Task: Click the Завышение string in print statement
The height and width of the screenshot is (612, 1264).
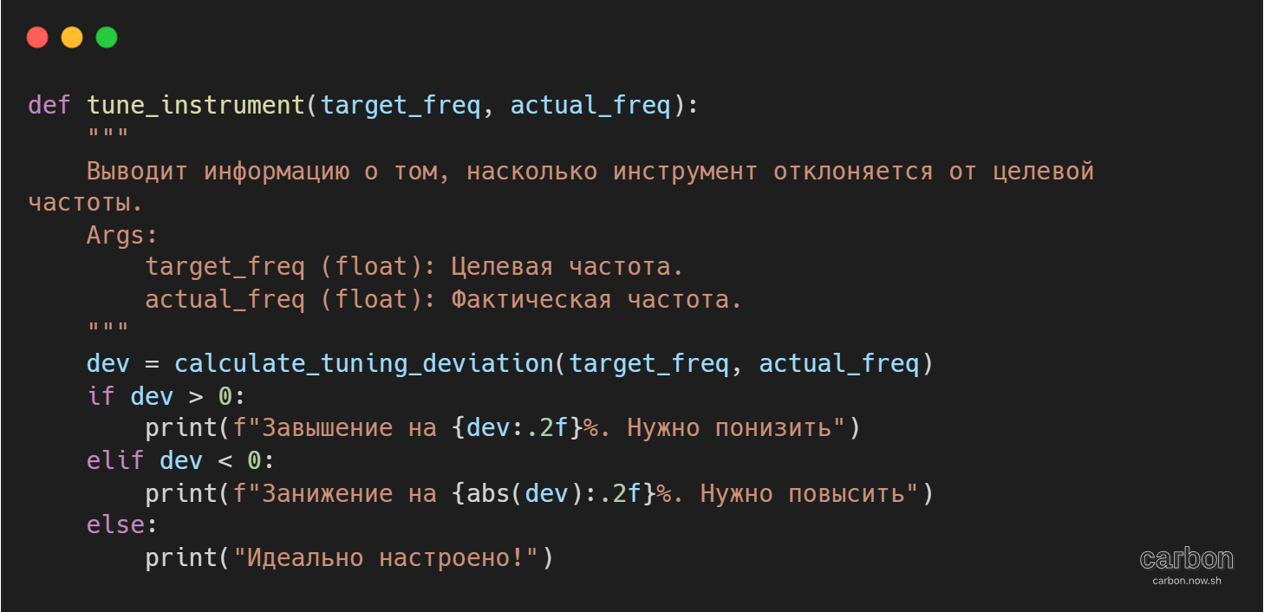Action: click(327, 428)
